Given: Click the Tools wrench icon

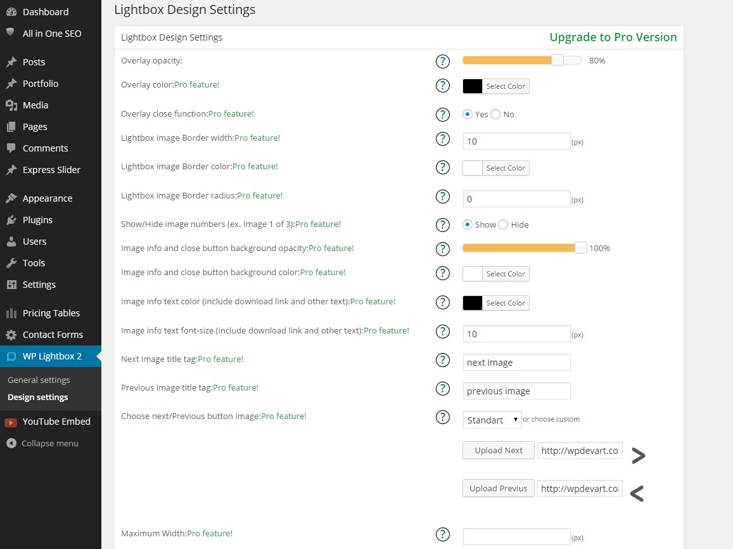Looking at the screenshot, I should click(x=11, y=263).
